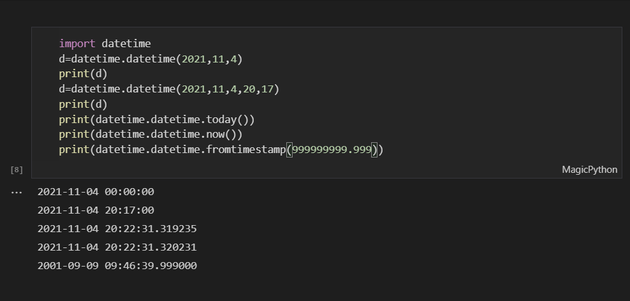Click the first print(d) statement
The width and height of the screenshot is (630, 301).
point(83,74)
